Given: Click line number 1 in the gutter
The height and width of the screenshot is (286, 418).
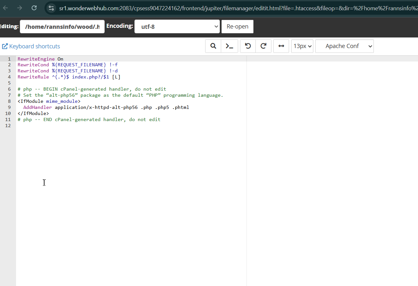Looking at the screenshot, I should coord(9,59).
